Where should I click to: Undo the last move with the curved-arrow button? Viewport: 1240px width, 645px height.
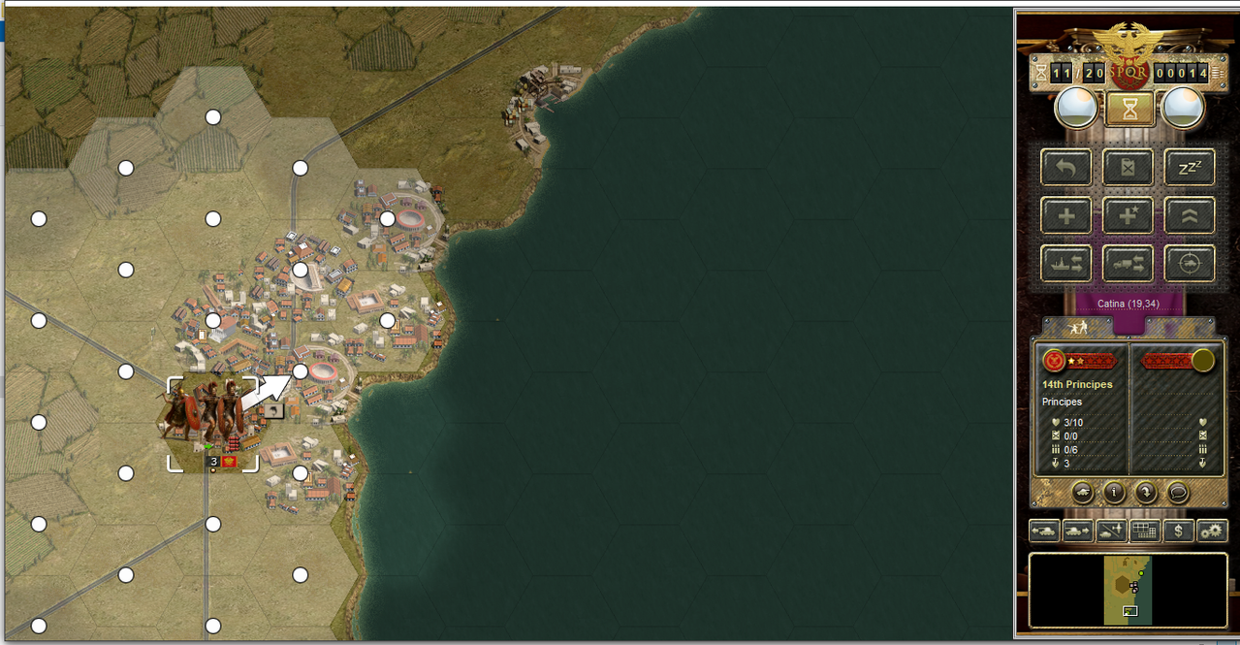pos(1065,167)
